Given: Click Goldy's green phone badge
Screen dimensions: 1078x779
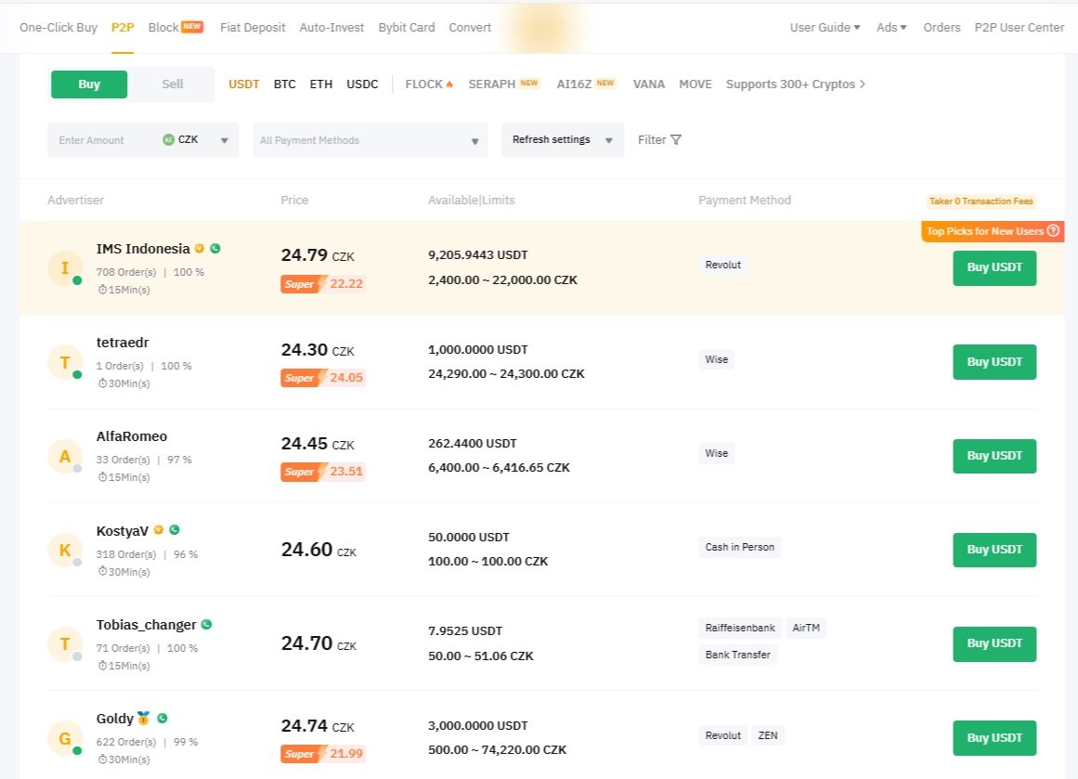Looking at the screenshot, I should [162, 718].
